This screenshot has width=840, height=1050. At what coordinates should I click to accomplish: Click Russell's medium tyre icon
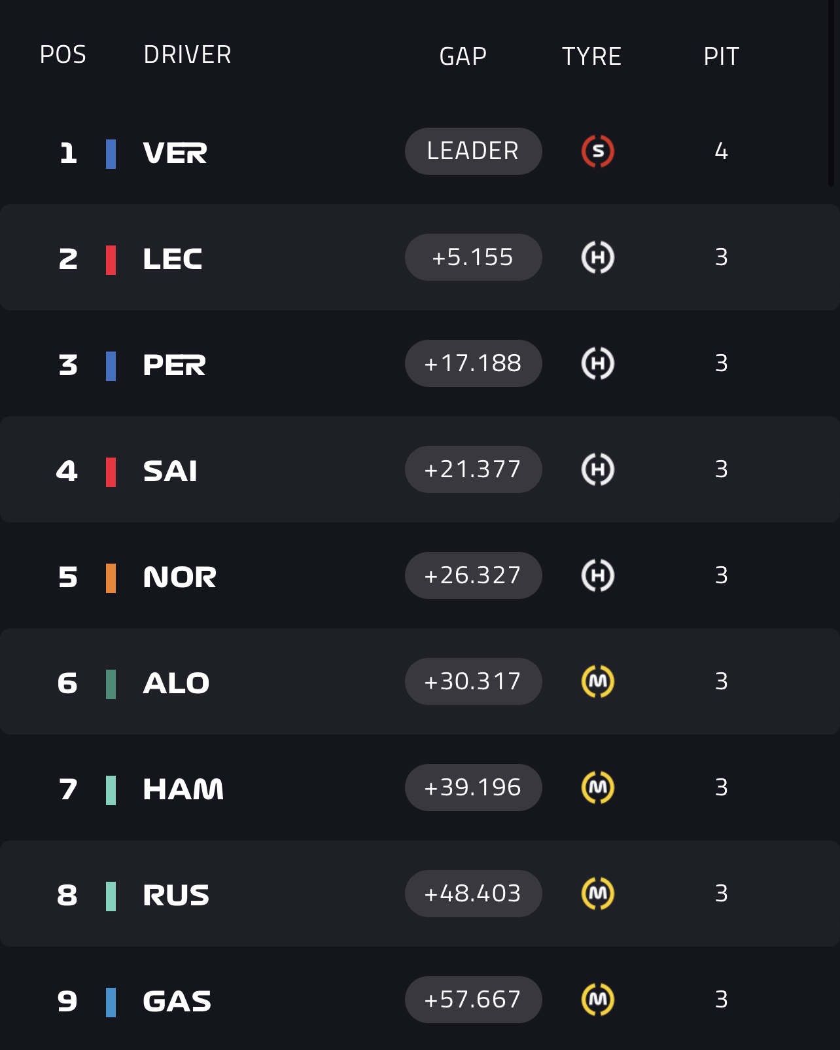(x=597, y=894)
